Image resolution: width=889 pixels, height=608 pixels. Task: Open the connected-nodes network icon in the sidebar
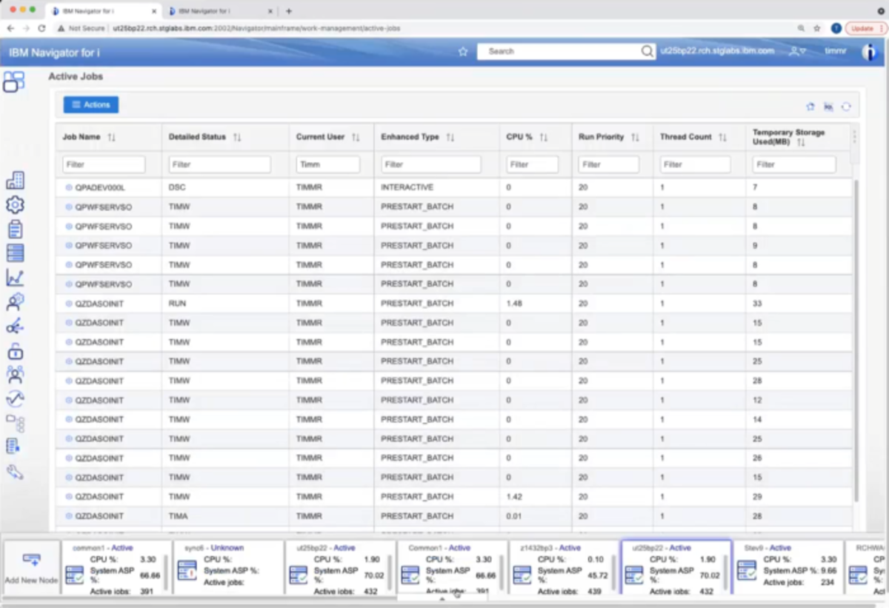click(15, 326)
